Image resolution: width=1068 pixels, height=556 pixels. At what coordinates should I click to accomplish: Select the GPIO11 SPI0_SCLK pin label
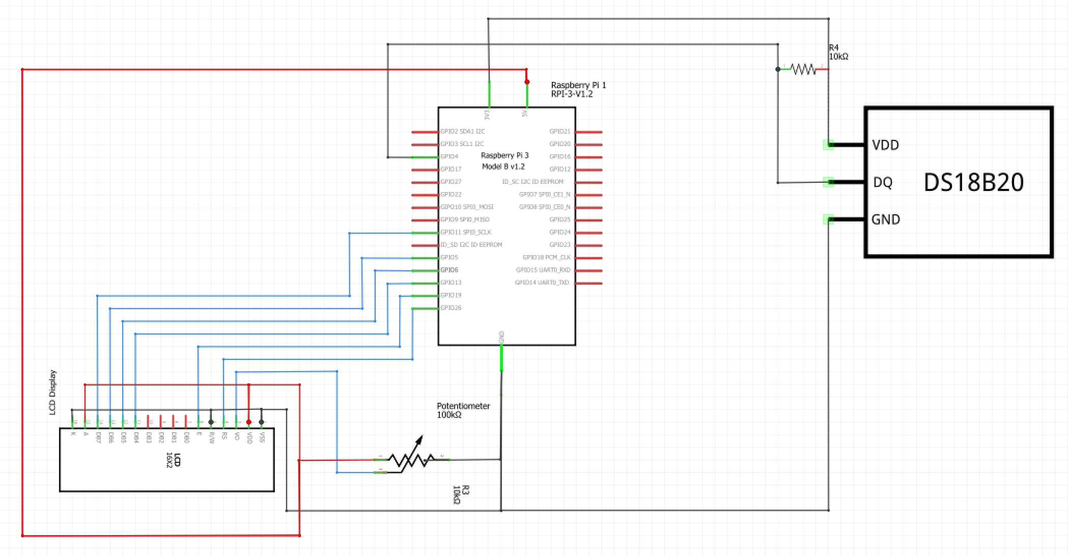pyautogui.click(x=466, y=232)
